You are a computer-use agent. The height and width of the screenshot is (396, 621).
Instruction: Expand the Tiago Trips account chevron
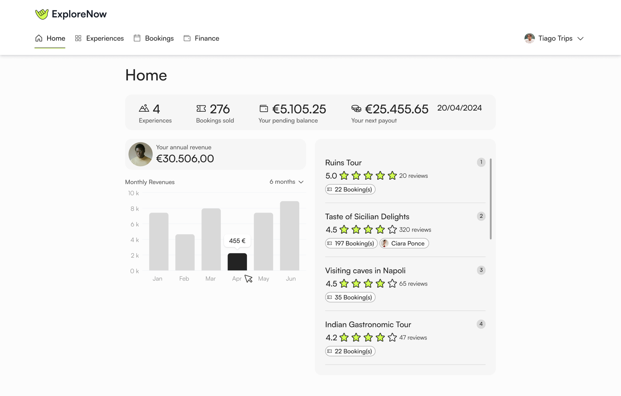click(581, 38)
